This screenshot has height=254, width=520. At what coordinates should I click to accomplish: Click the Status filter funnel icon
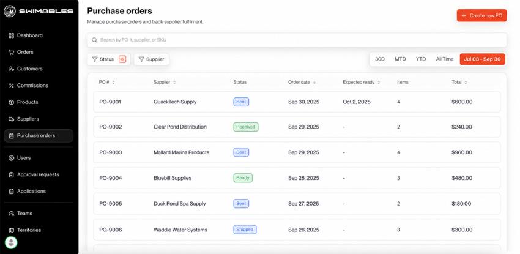click(x=94, y=59)
